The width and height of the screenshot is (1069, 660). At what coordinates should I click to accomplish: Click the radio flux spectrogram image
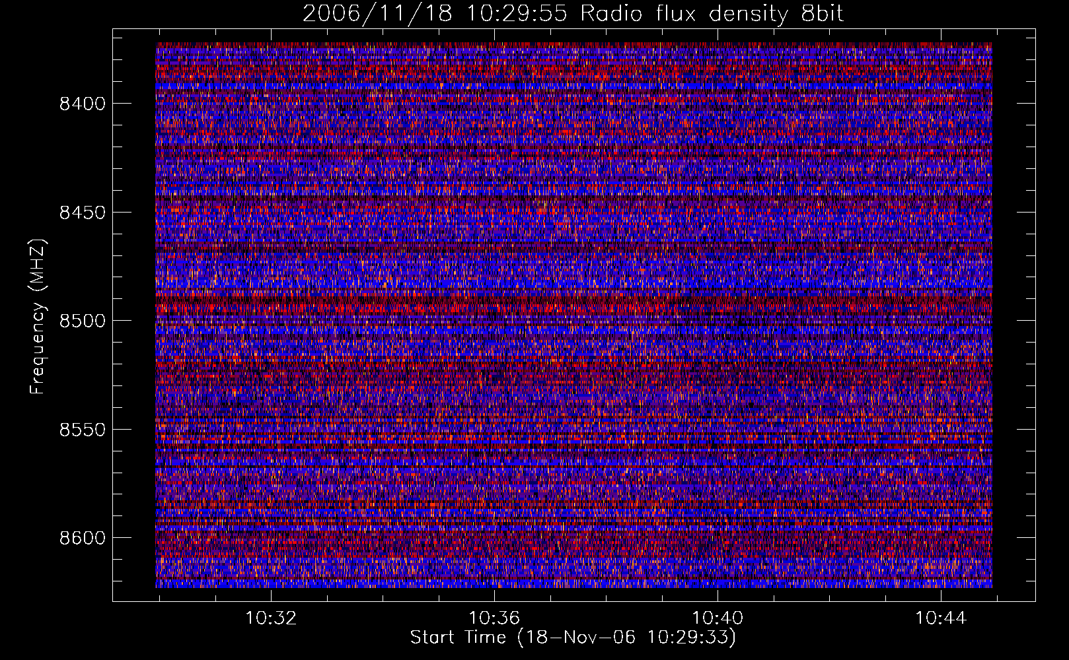[573, 315]
